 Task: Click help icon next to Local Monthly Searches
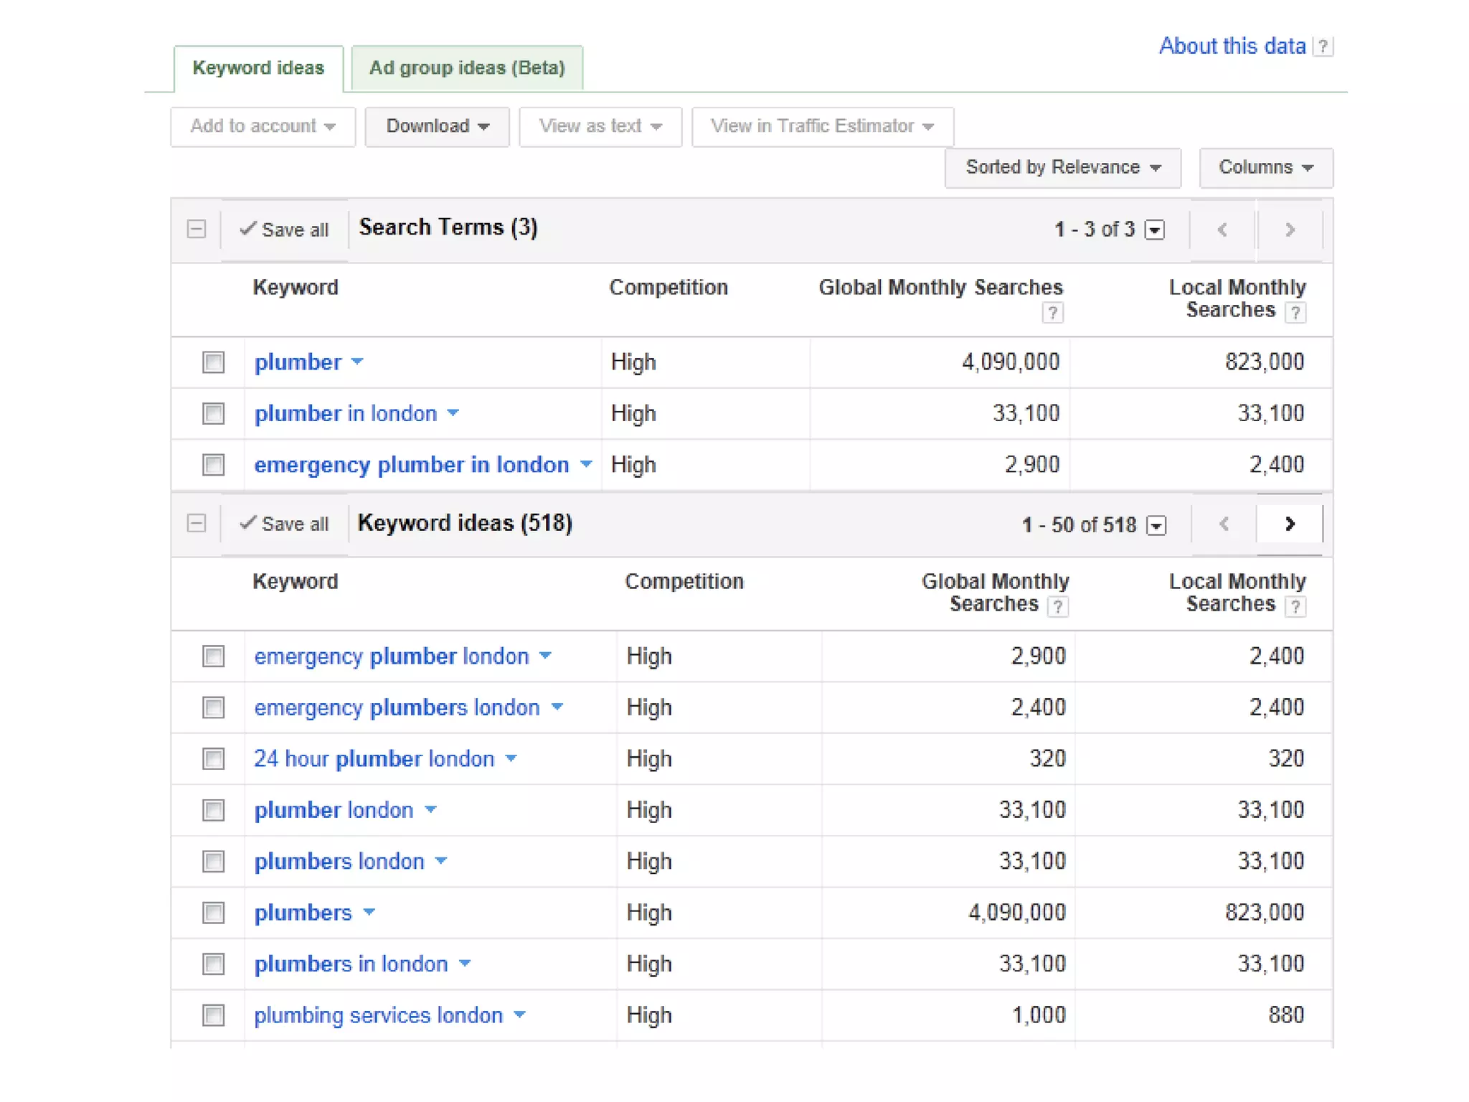click(1295, 313)
